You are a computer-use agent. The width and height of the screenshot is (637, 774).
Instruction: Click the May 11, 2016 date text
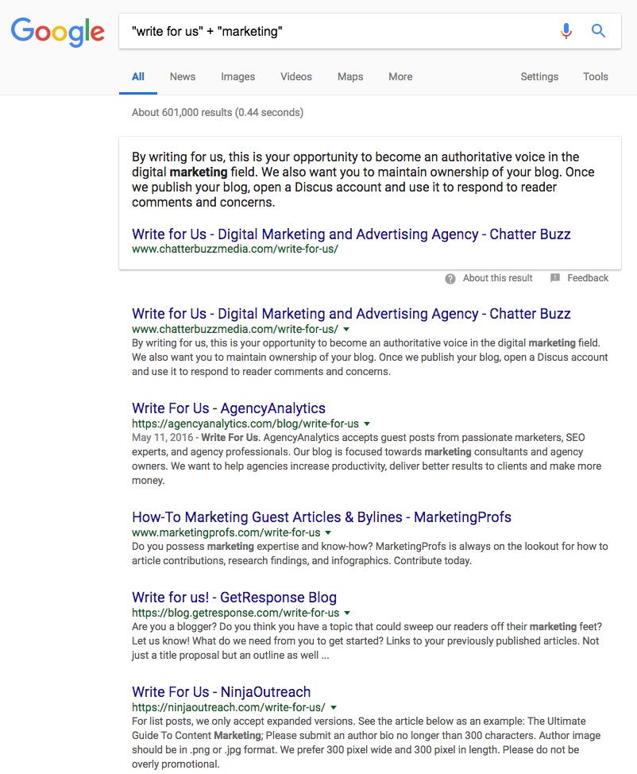[162, 437]
